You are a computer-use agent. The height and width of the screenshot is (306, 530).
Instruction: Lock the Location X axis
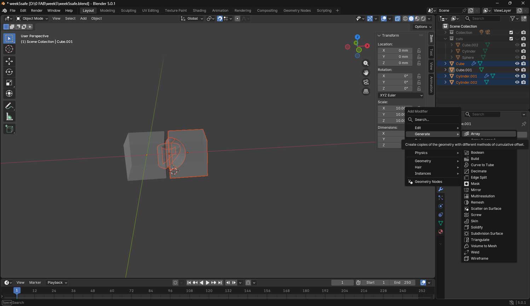point(419,51)
